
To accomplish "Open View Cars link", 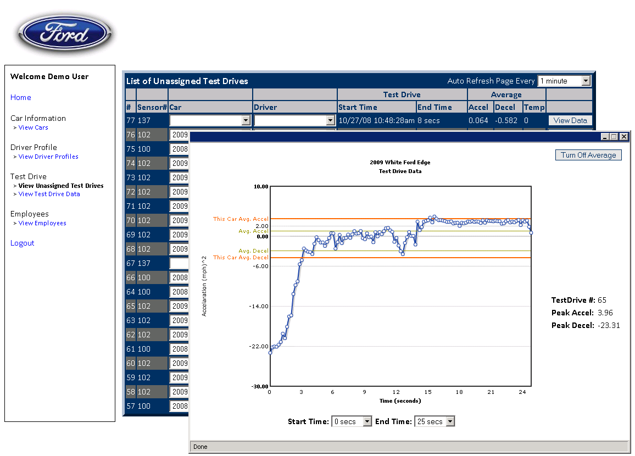I will click(x=33, y=127).
